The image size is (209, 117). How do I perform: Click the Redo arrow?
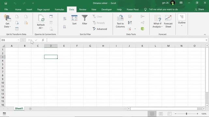click(x=24, y=3)
